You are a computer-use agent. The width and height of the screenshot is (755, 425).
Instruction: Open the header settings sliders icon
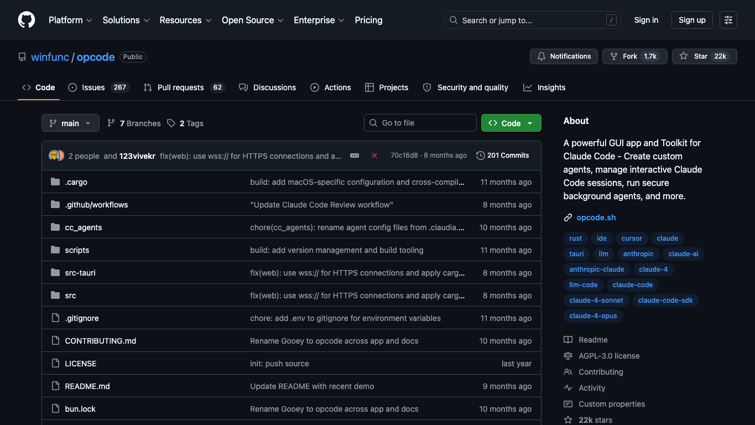click(728, 20)
